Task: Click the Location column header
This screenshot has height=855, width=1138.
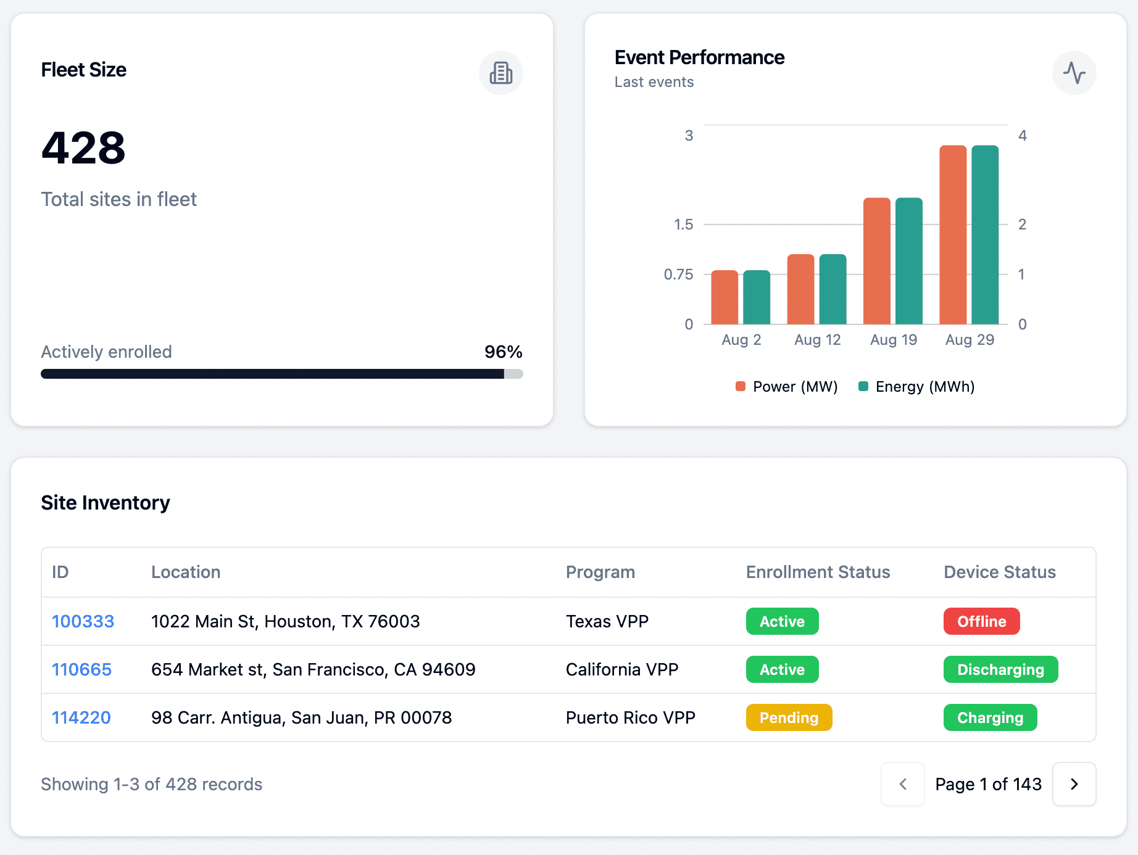Action: (186, 572)
